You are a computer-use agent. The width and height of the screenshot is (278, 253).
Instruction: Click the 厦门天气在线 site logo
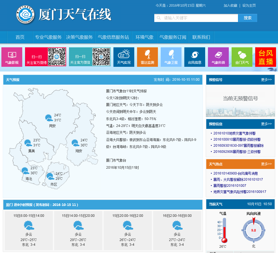[x=64, y=14]
